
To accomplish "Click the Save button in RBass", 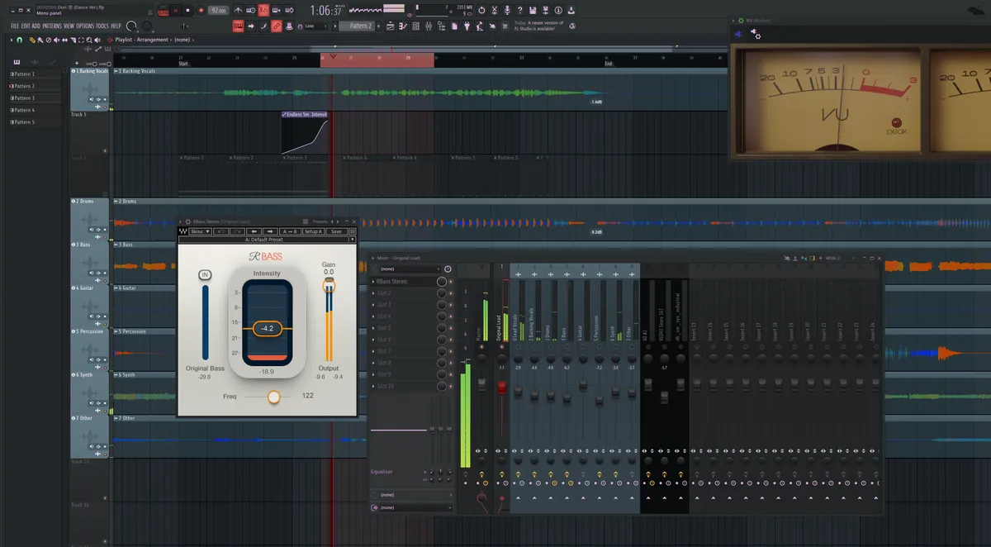I will (336, 231).
